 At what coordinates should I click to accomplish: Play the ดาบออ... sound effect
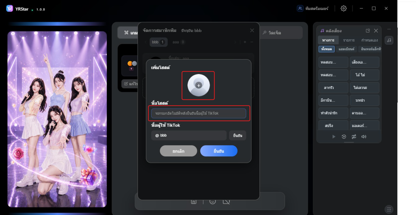pos(364,113)
